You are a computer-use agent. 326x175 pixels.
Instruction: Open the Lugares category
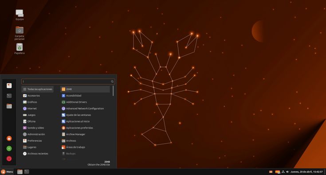(x=38, y=147)
